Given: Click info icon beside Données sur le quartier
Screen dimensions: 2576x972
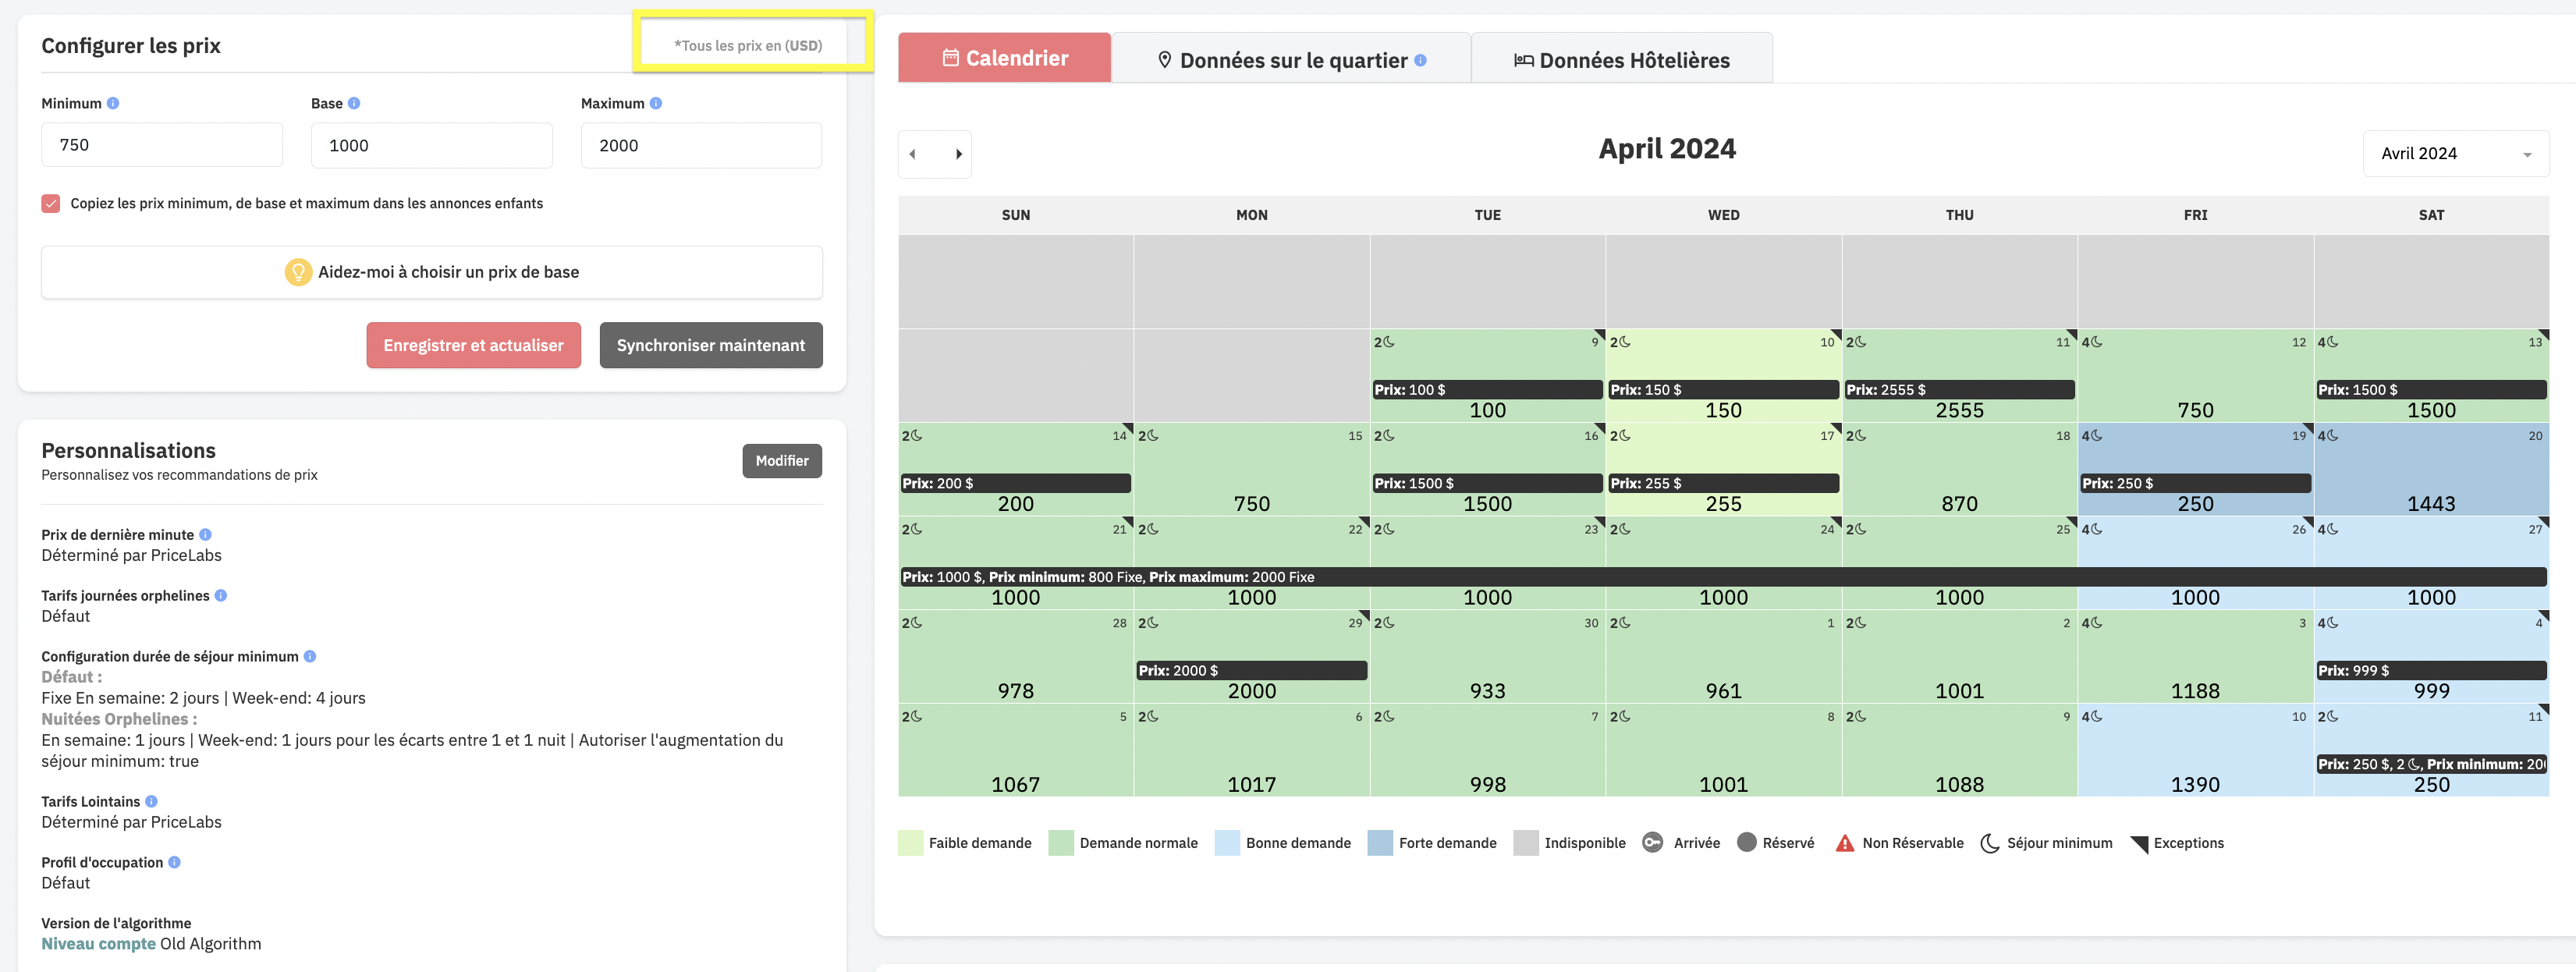Looking at the screenshot, I should pyautogui.click(x=1421, y=60).
